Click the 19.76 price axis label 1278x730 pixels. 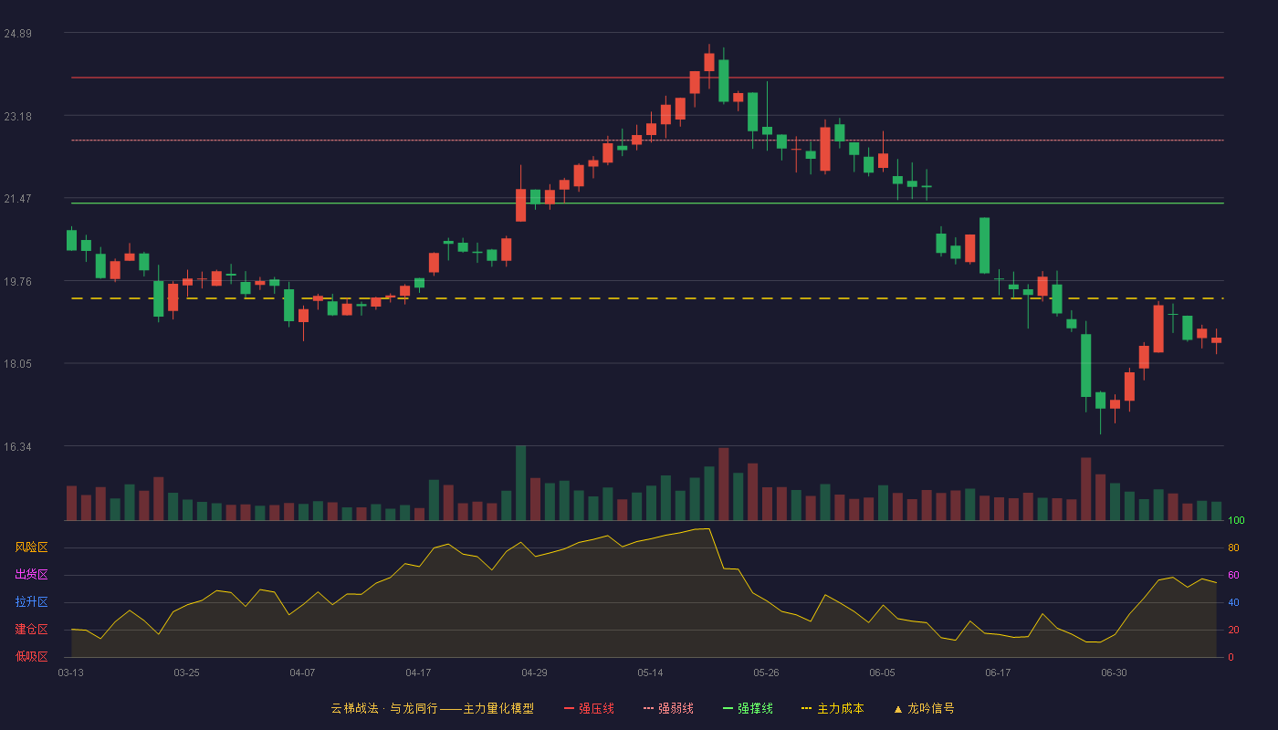[17, 282]
